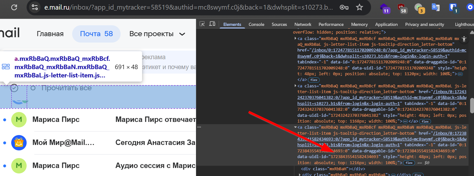Click the small circle before Прочитать все
Image resolution: width=474 pixels, height=176 pixels.
(x=33, y=88)
